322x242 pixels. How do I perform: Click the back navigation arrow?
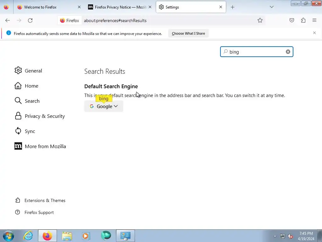pyautogui.click(x=8, y=20)
